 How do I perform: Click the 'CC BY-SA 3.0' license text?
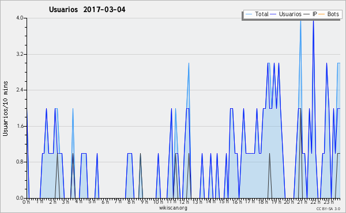(328, 209)
